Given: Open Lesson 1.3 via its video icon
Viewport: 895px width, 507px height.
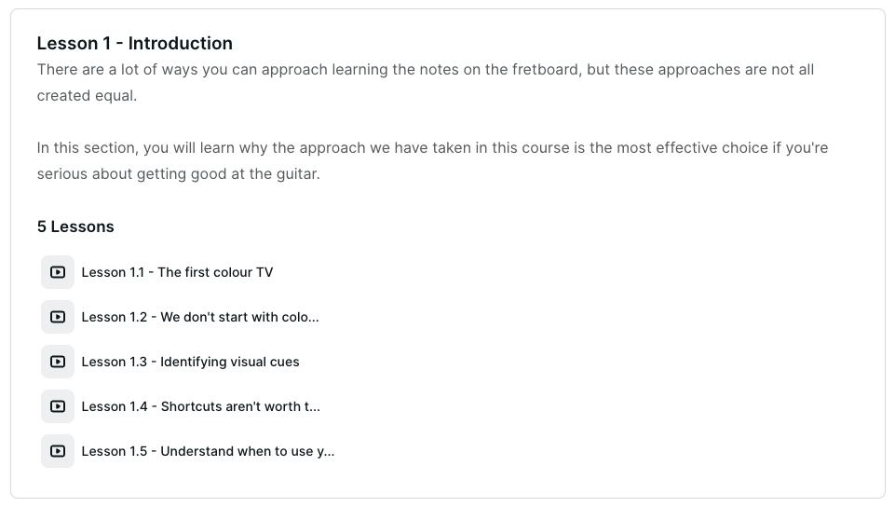Looking at the screenshot, I should click(58, 362).
